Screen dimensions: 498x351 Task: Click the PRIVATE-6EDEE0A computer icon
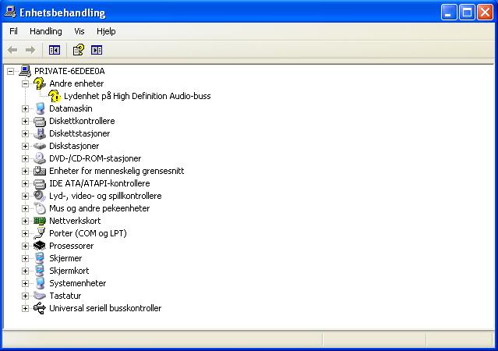(25, 71)
